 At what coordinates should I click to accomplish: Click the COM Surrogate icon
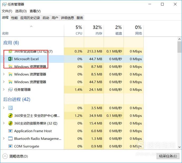pos(10,146)
